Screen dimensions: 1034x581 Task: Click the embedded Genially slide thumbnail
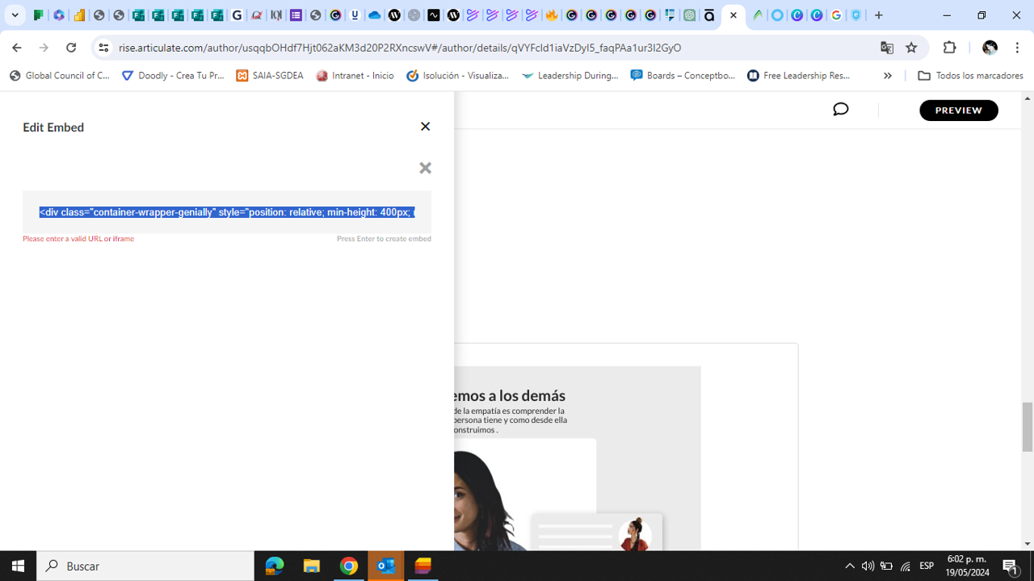tap(577, 458)
